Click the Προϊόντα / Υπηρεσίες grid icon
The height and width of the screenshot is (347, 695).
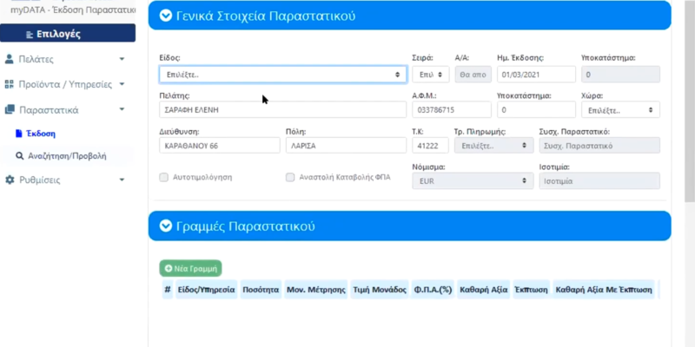click(9, 84)
